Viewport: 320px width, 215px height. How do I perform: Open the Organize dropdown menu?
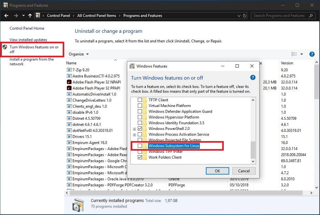tap(79, 54)
